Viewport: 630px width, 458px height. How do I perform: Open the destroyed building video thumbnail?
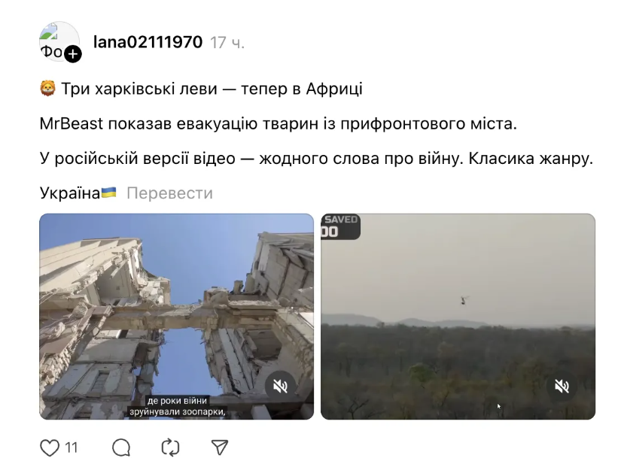coord(176,317)
